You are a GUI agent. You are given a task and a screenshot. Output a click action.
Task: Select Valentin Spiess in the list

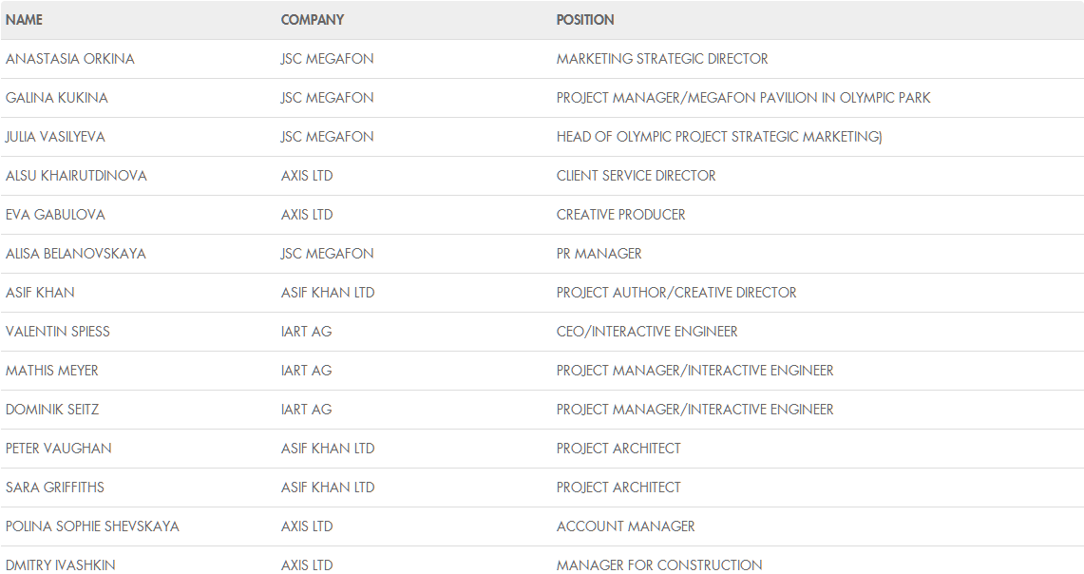coord(58,332)
